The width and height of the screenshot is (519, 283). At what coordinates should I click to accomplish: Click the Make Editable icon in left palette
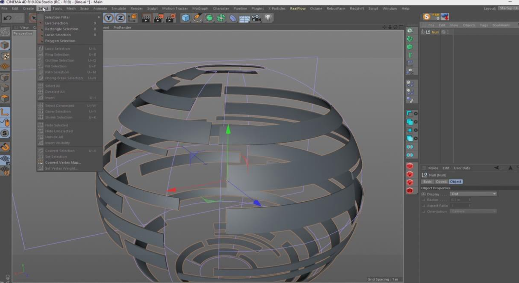(5, 31)
